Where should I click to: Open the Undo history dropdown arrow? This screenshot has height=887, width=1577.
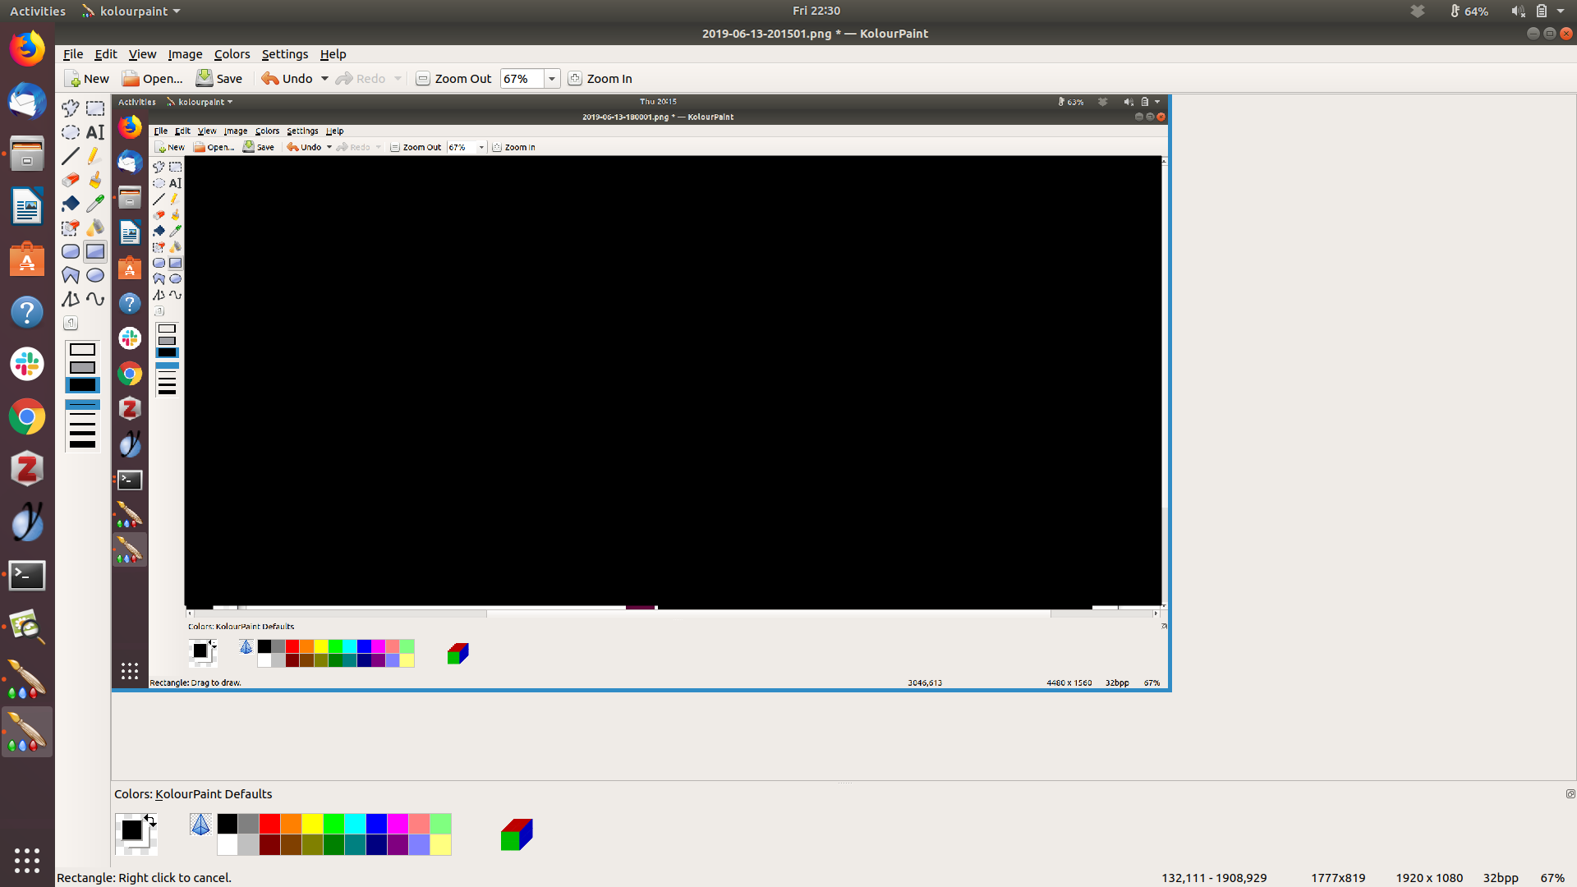tap(324, 79)
